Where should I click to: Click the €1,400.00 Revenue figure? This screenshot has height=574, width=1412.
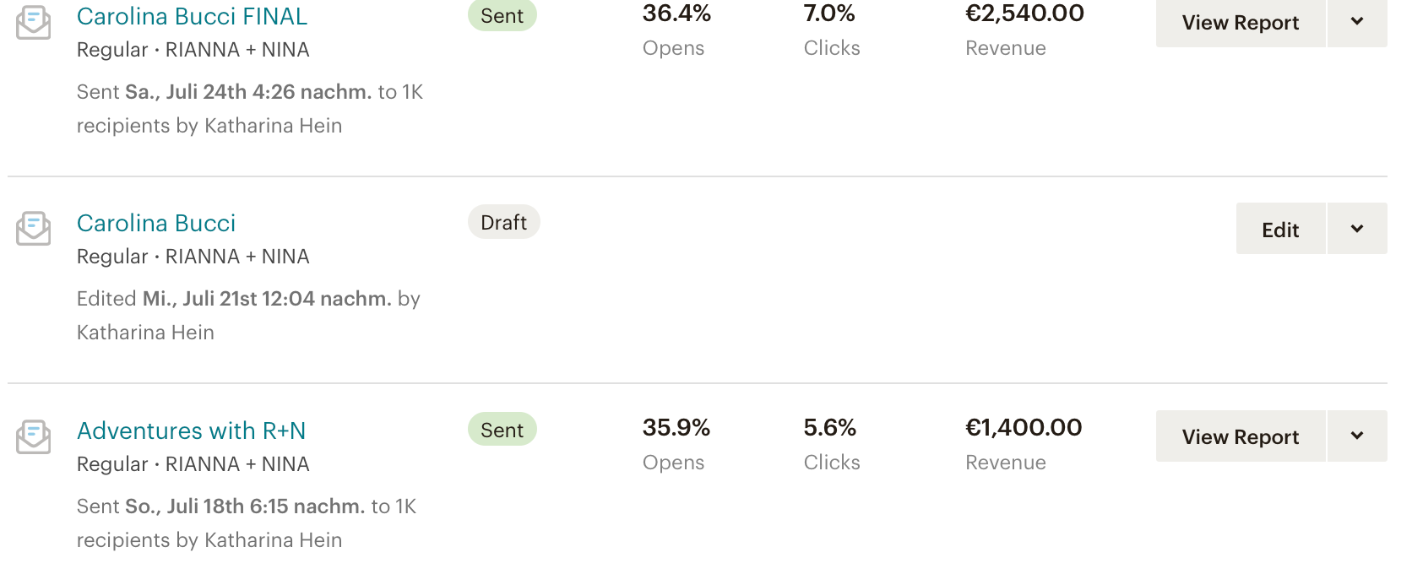tap(1024, 428)
